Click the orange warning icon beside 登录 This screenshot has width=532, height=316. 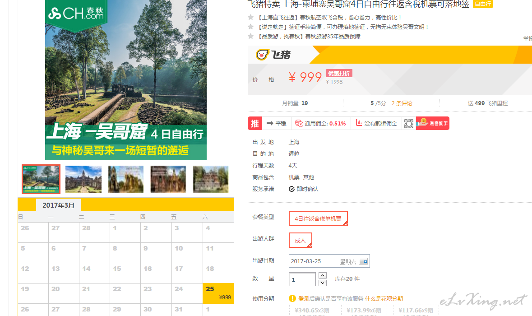292,298
